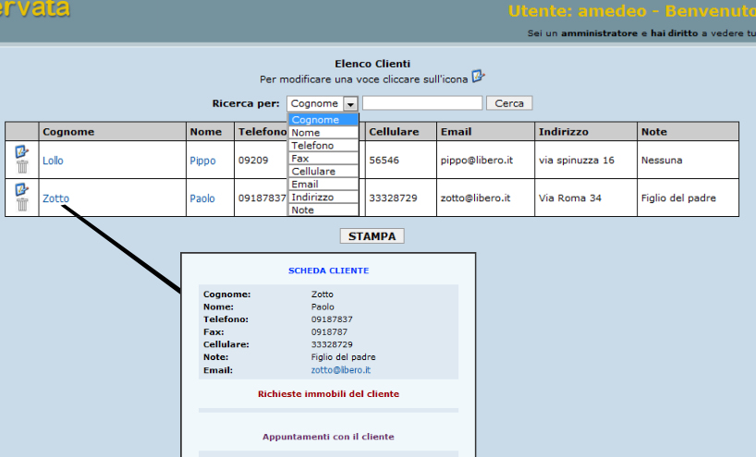
Task: Click the trash icon for Lollo row
Action: click(x=22, y=167)
